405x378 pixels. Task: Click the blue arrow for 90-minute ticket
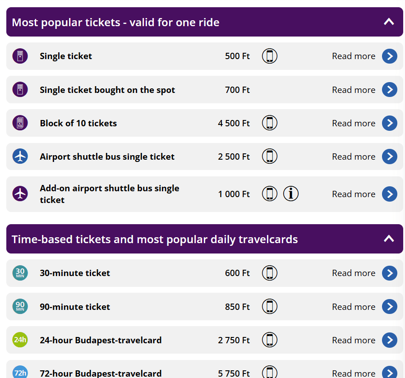pos(390,307)
